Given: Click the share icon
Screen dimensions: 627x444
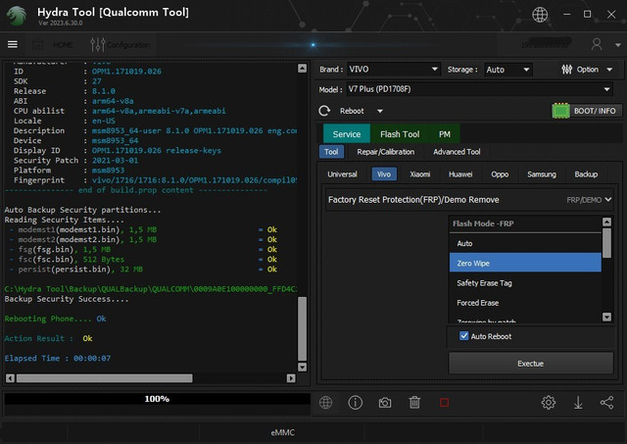Looking at the screenshot, I should [x=606, y=402].
